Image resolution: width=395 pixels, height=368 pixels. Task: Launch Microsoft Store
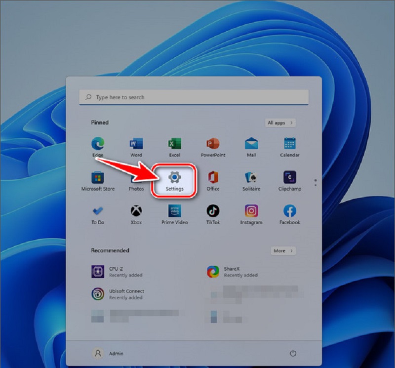[98, 181]
